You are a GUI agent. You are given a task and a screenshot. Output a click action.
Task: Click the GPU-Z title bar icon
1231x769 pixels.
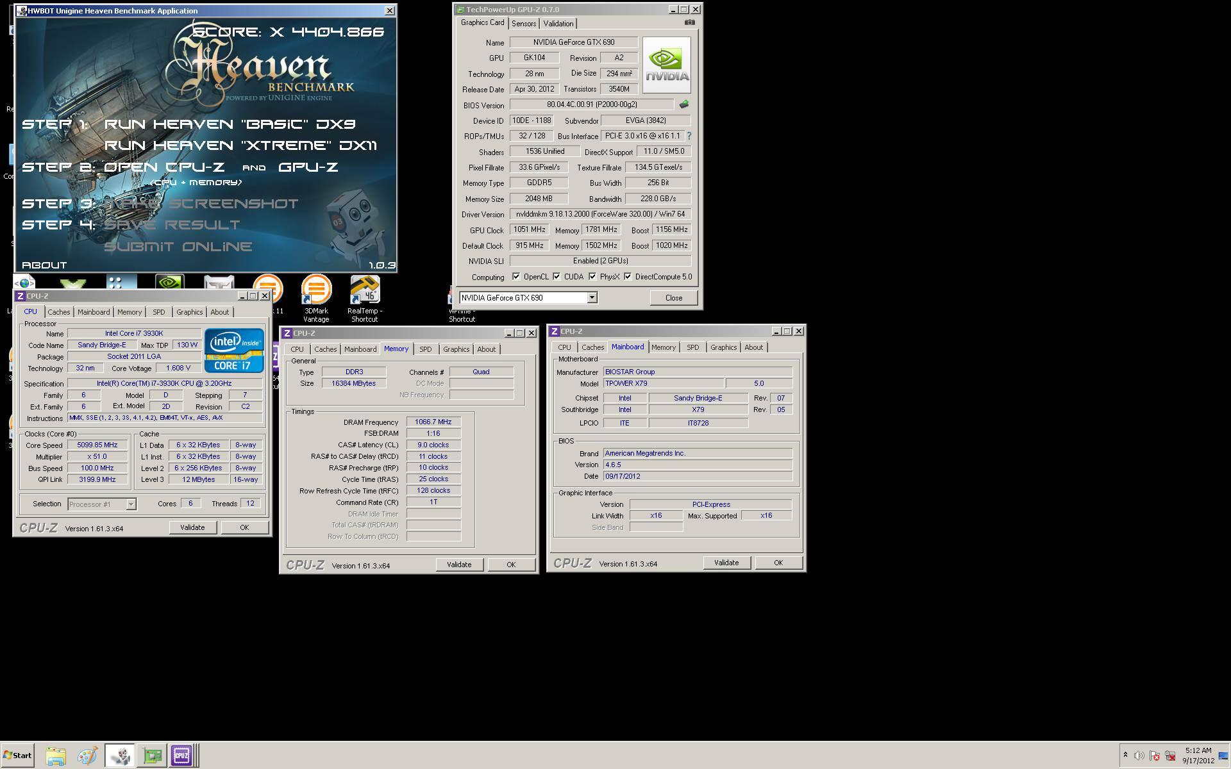460,10
